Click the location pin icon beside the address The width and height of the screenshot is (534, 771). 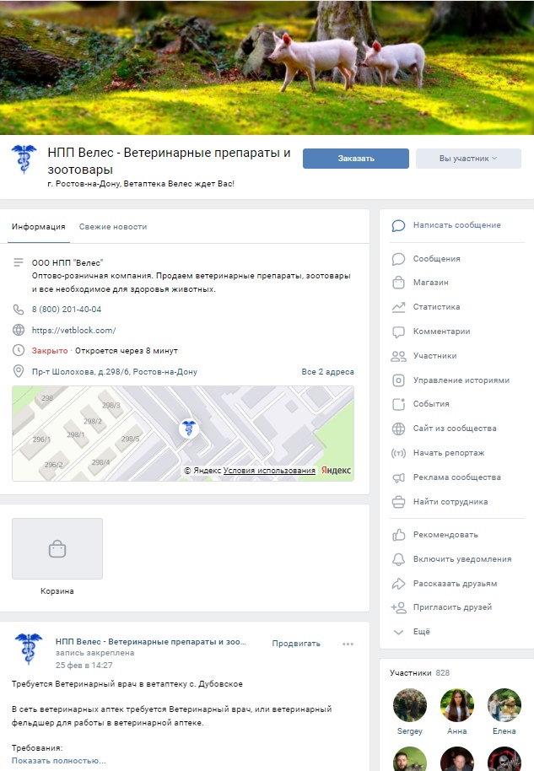point(19,371)
